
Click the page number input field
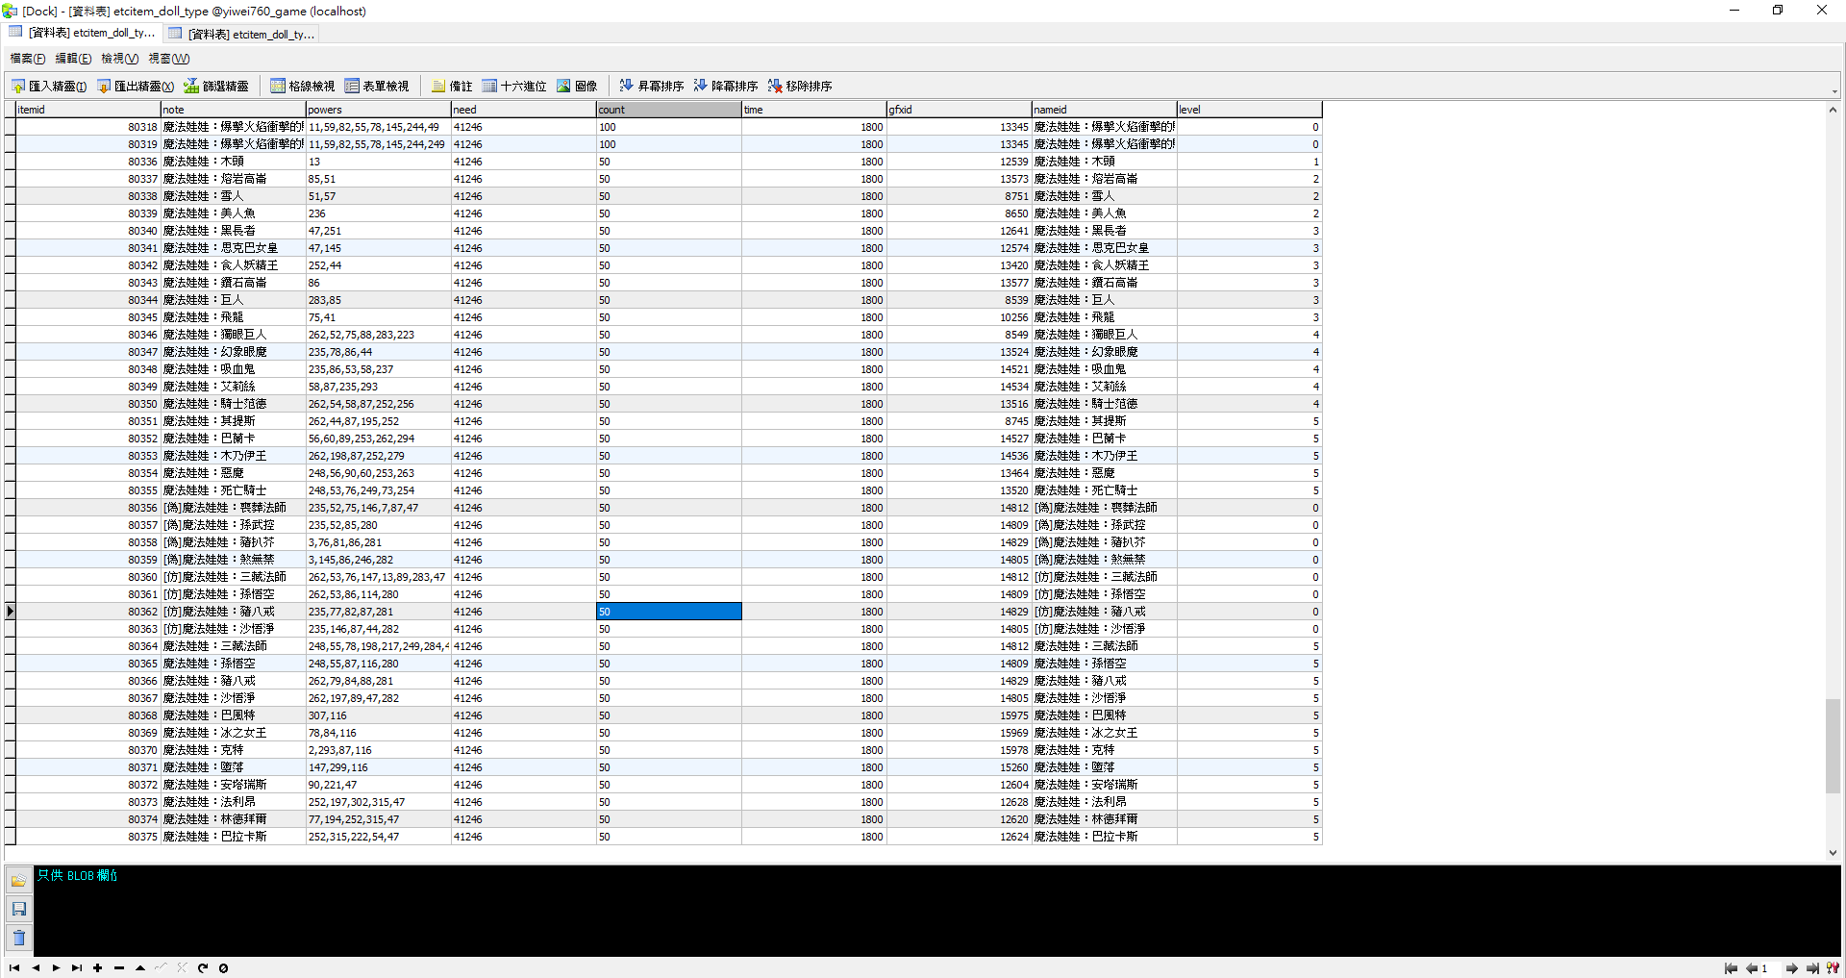coord(1770,968)
